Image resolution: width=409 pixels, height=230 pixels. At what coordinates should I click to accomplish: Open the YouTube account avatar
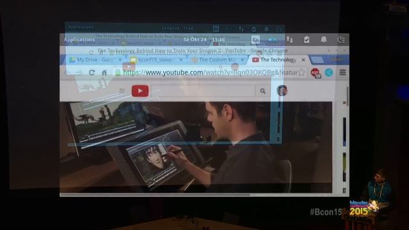click(x=282, y=91)
